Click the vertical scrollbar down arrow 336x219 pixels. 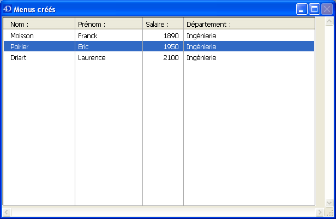pos(329,202)
